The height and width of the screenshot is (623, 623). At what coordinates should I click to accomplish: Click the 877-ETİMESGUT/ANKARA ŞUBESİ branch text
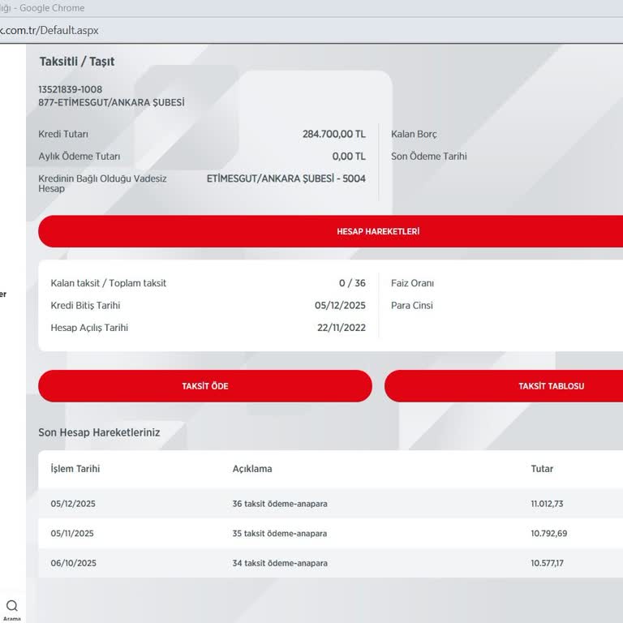[x=111, y=103]
